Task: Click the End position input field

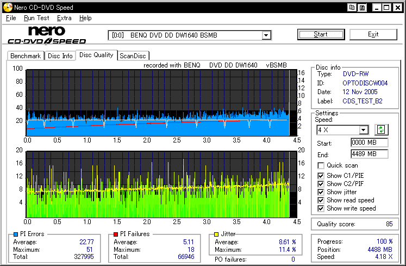Action: [x=369, y=154]
